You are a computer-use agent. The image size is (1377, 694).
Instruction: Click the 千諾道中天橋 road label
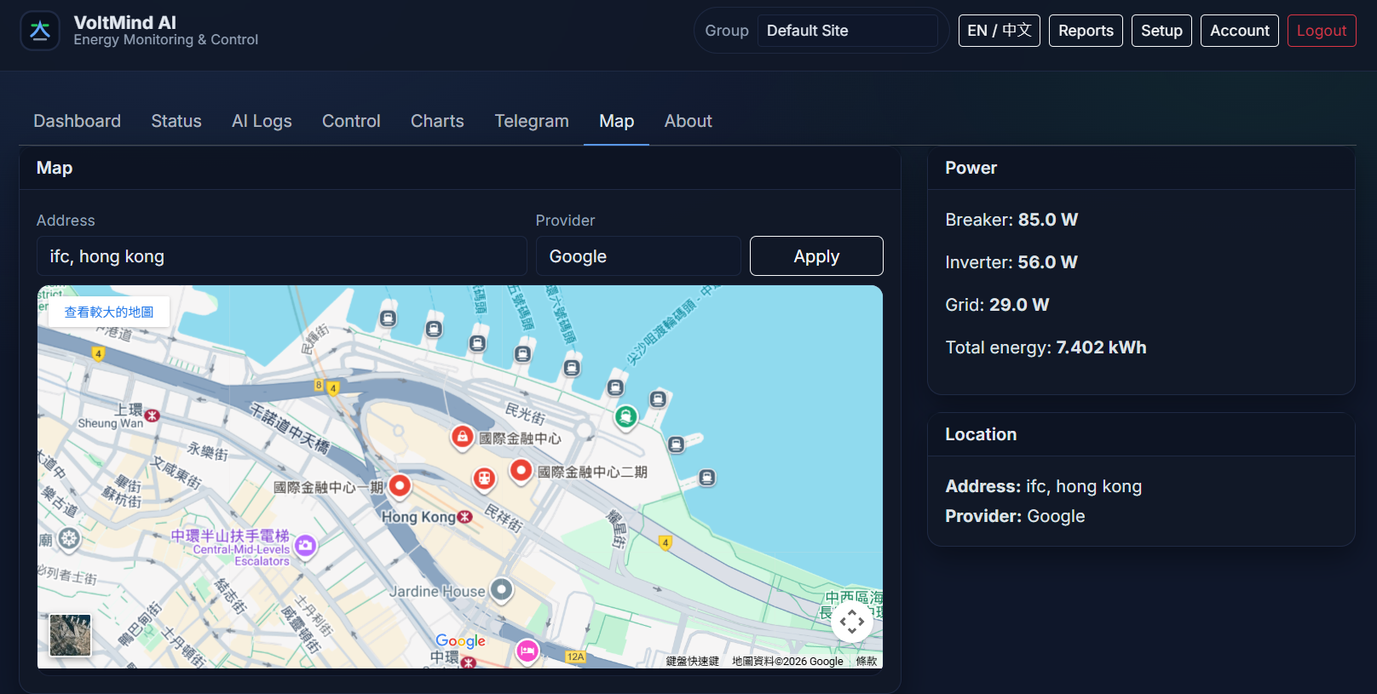tap(290, 427)
